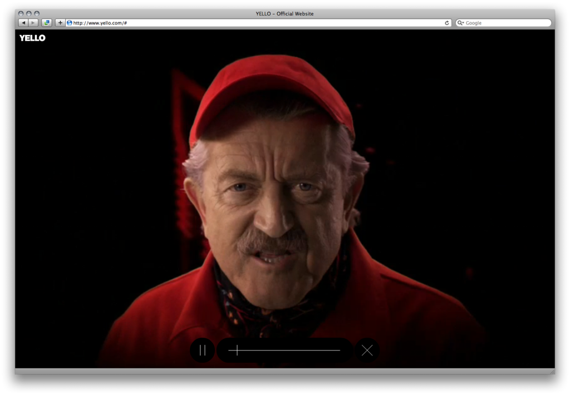Reload the page with refresh icon

(447, 23)
